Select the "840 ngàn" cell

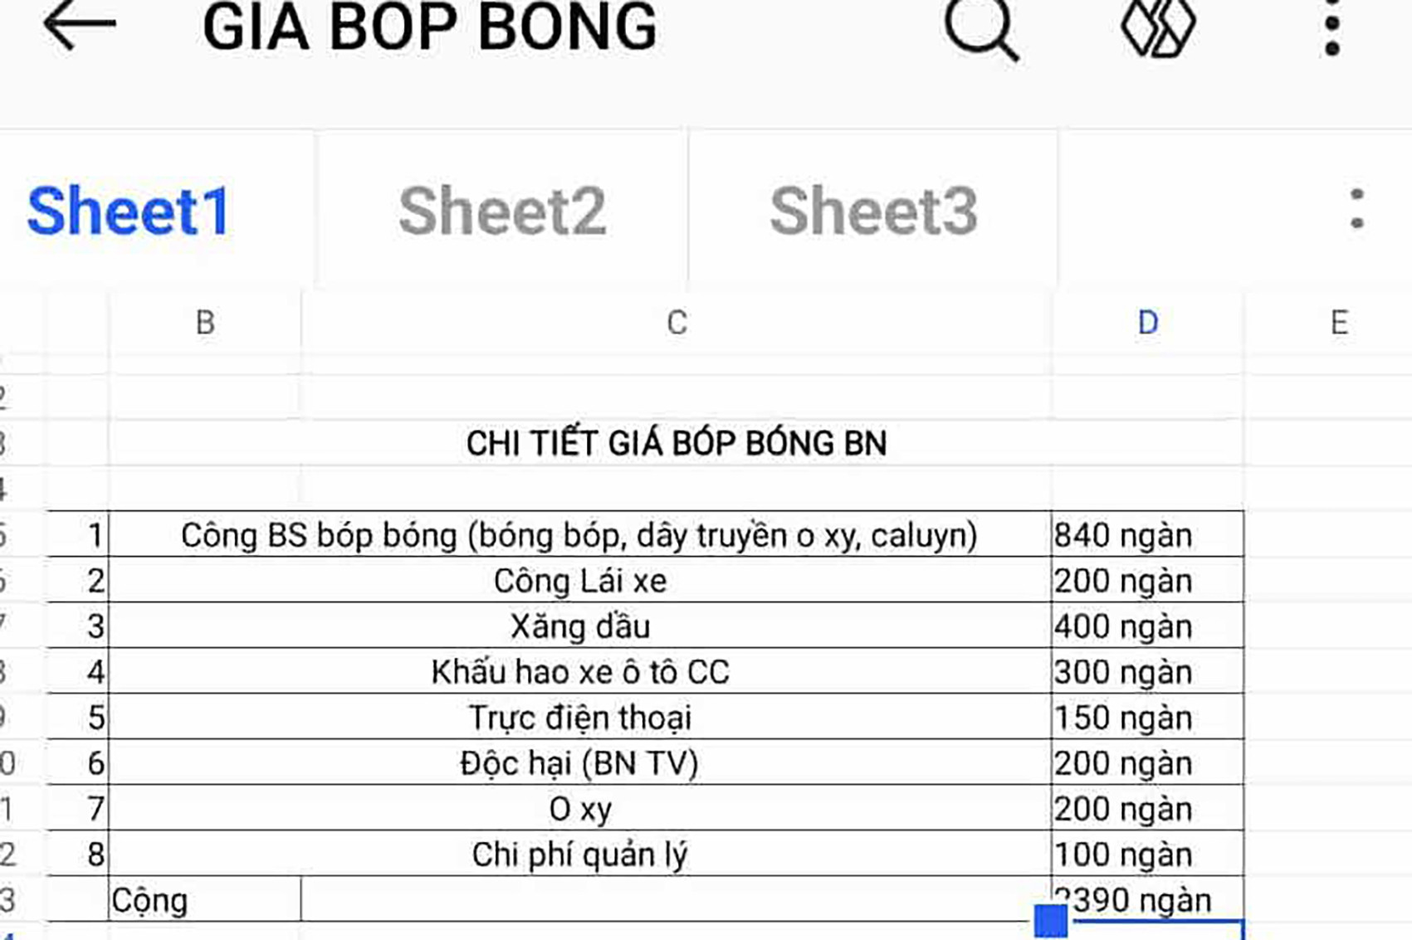pos(1146,536)
